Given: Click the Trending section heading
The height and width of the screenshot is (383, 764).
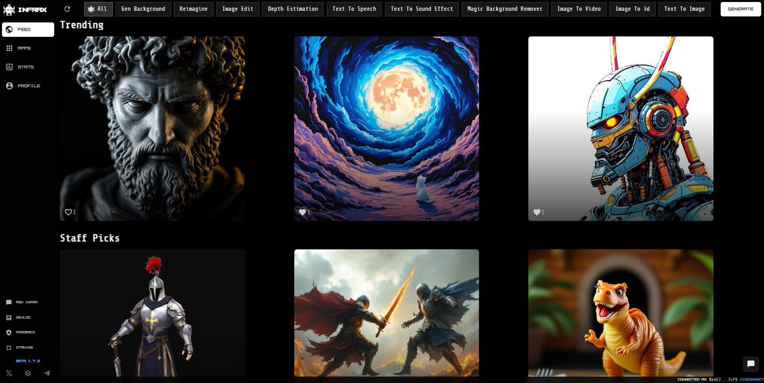Looking at the screenshot, I should tap(81, 25).
